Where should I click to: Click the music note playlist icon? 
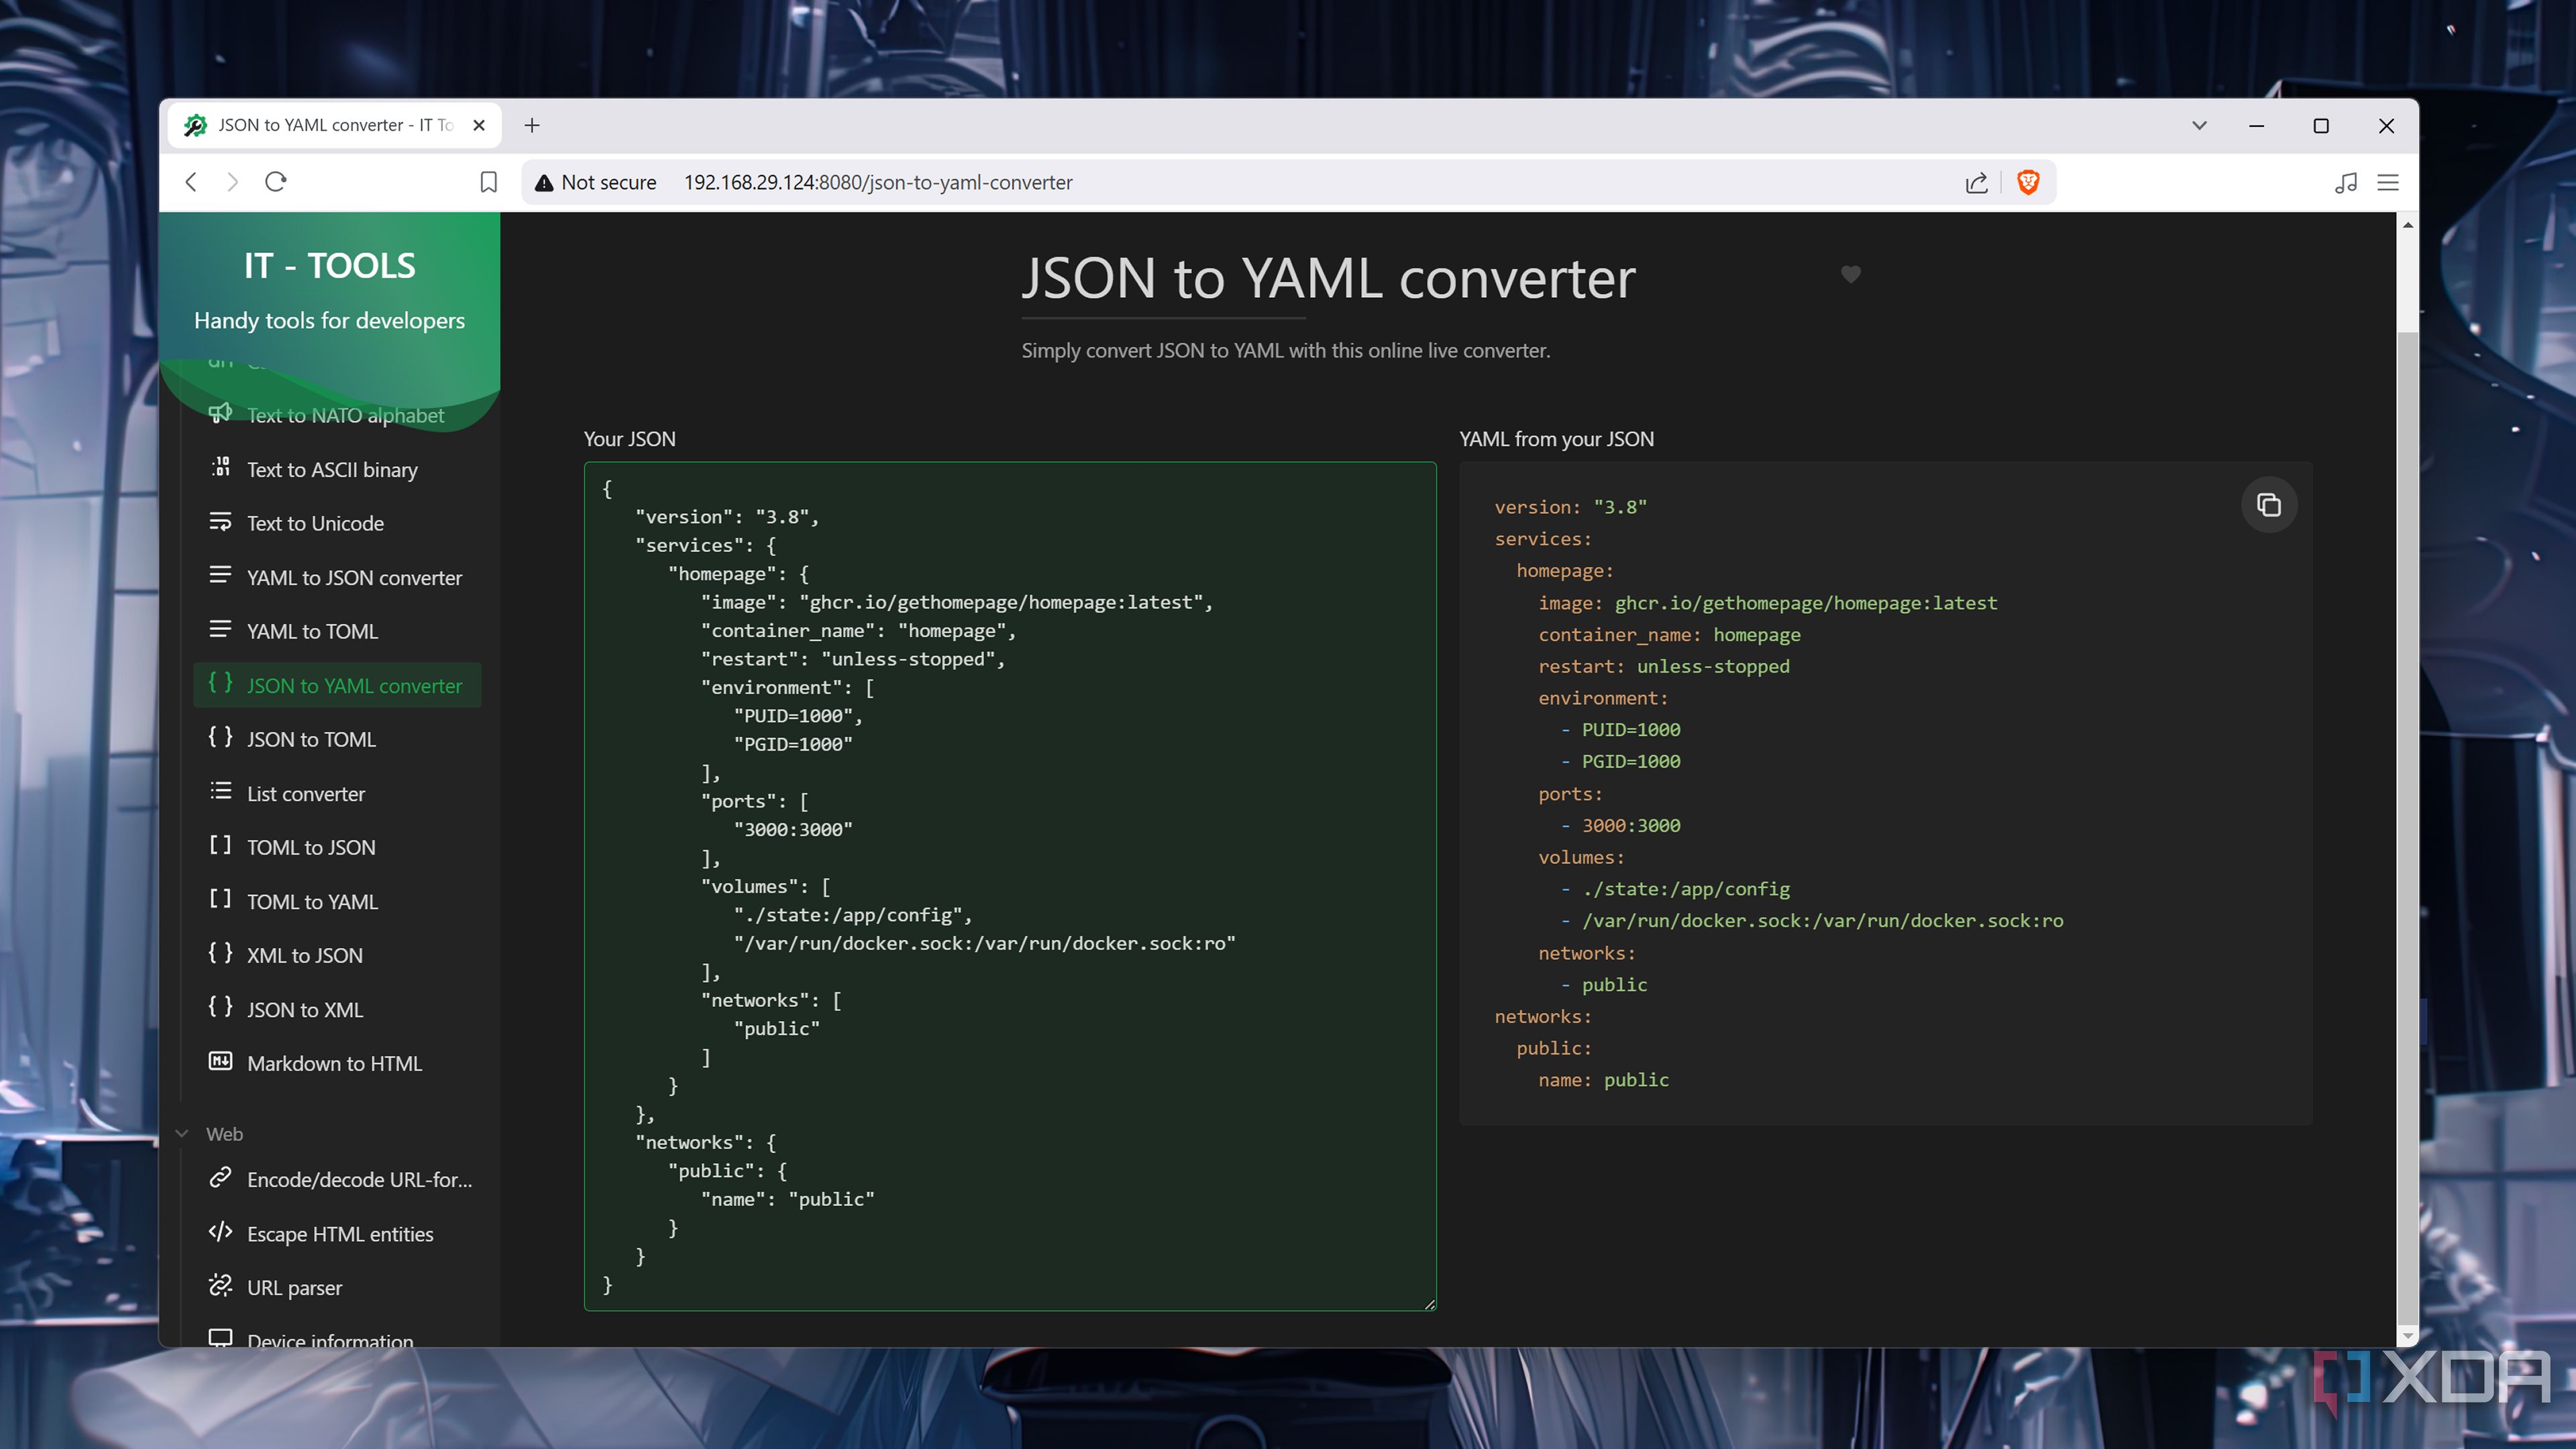2345,182
